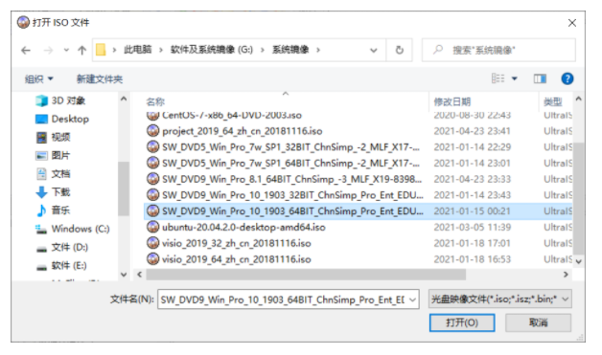Close the 打开 ISO 文件 dialog
602x355 pixels.
click(x=571, y=23)
